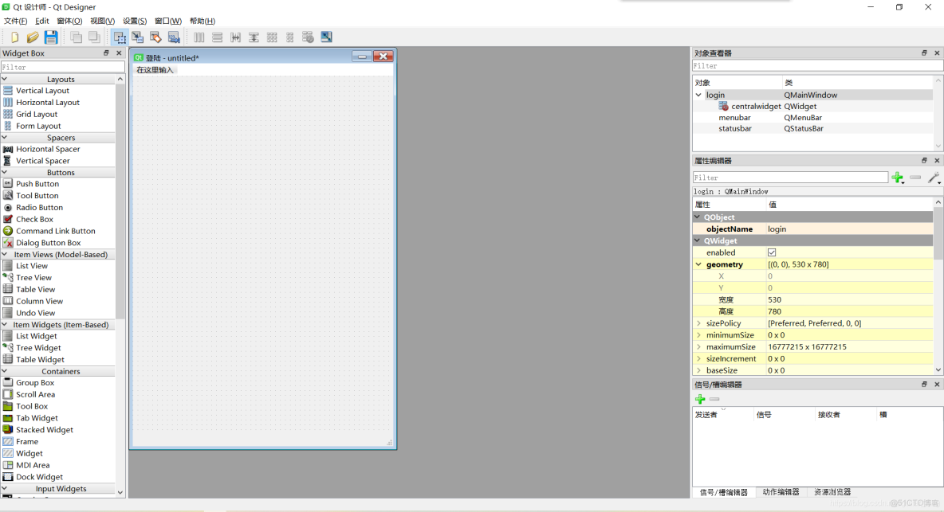Create a new form
The image size is (944, 512).
tap(14, 37)
